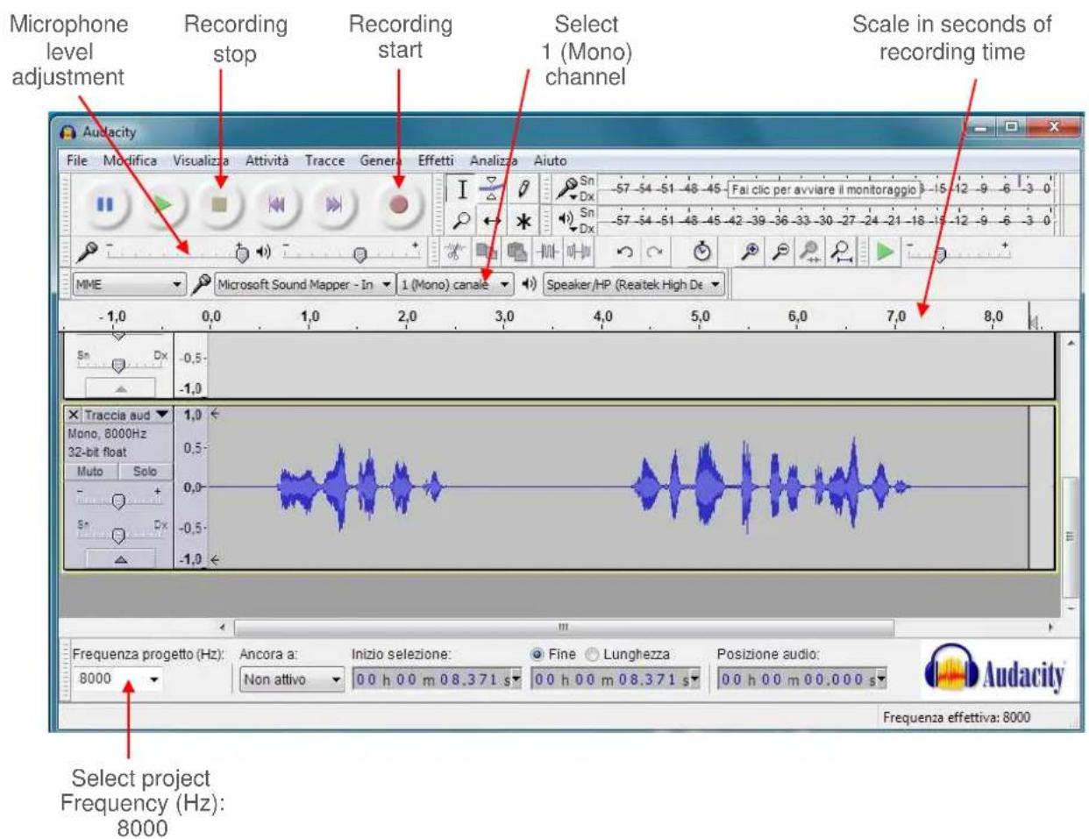This screenshot has width=1089, height=839.
Task: Select the Envelope tool
Action: tap(492, 189)
